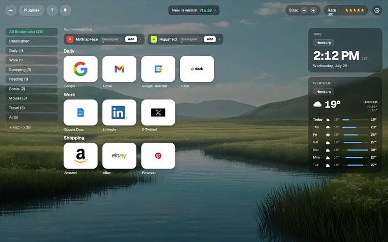388x242 pixels.
Task: Open the X (Twitter) bookmark tile
Action: tap(158, 112)
